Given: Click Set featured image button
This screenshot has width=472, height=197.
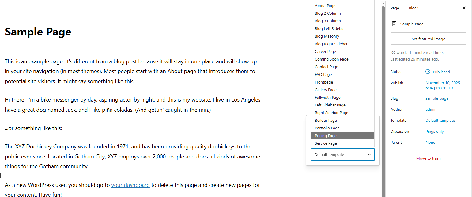Looking at the screenshot, I should 428,39.
